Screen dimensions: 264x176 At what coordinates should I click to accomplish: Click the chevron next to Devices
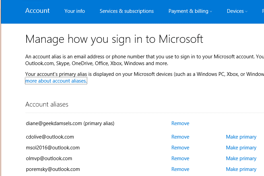246,11
